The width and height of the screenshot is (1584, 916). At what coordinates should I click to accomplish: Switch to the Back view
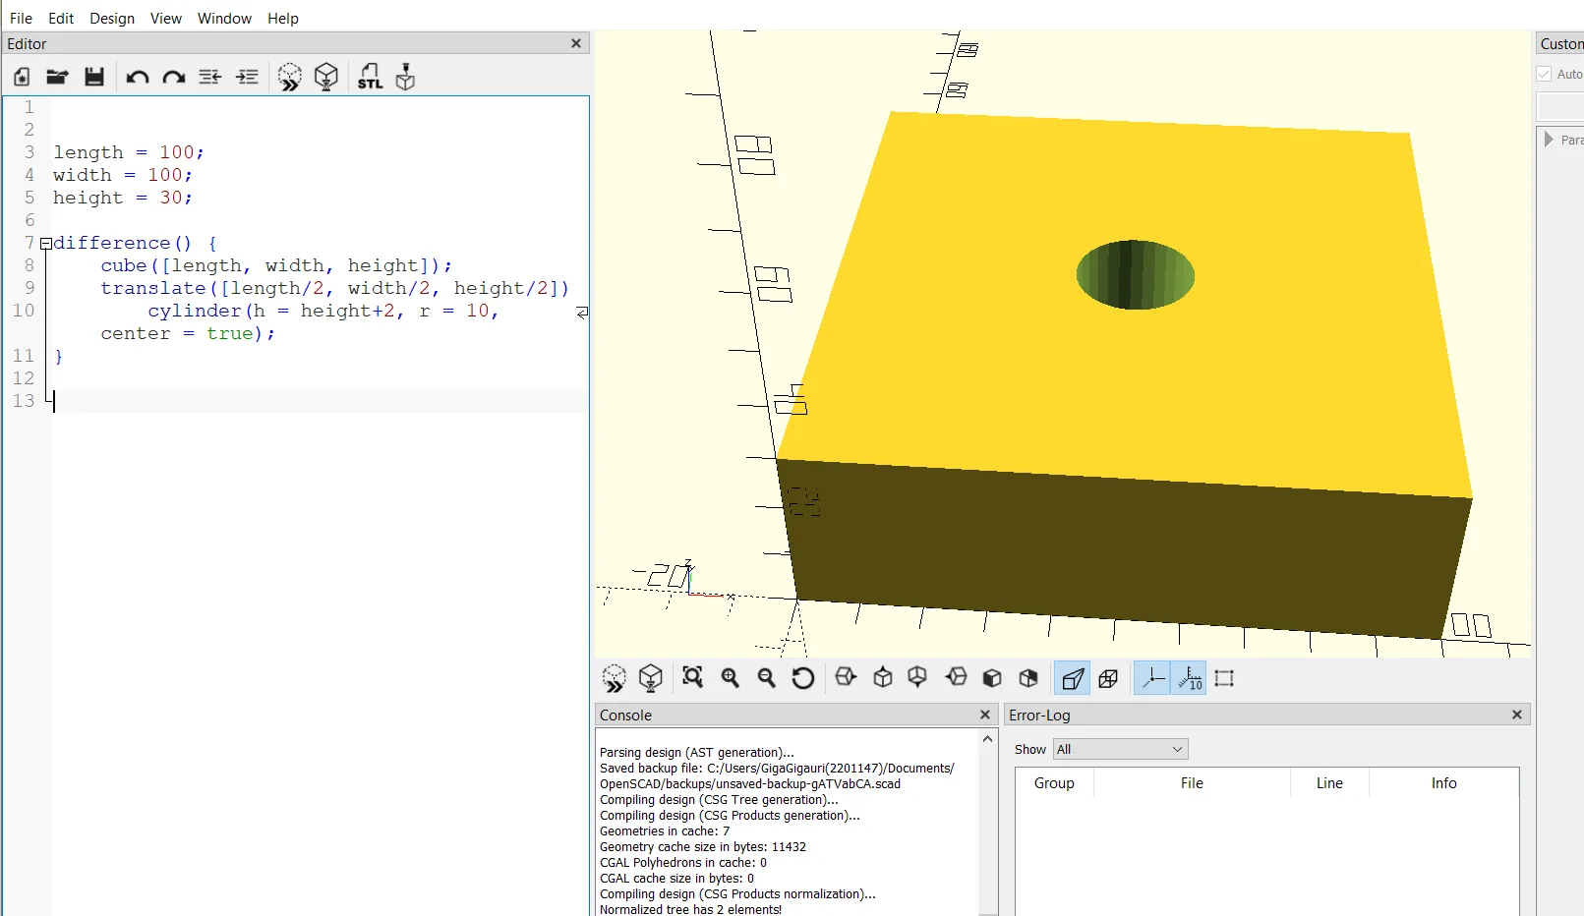point(1028,677)
